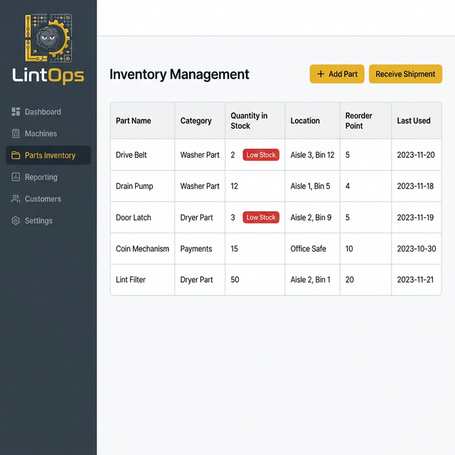This screenshot has height=455, width=455.
Task: Click the Aisle 2, Bin 9 location
Action: click(311, 218)
